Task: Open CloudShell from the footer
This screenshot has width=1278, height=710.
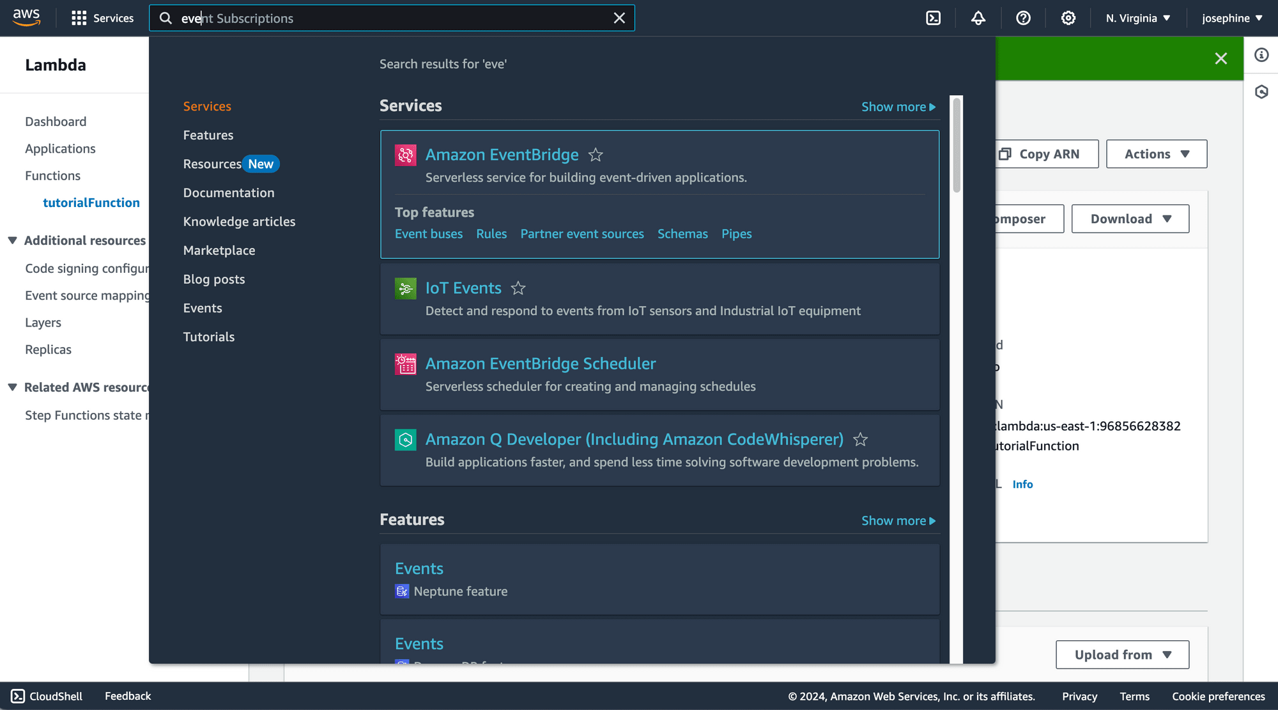Action: click(47, 696)
